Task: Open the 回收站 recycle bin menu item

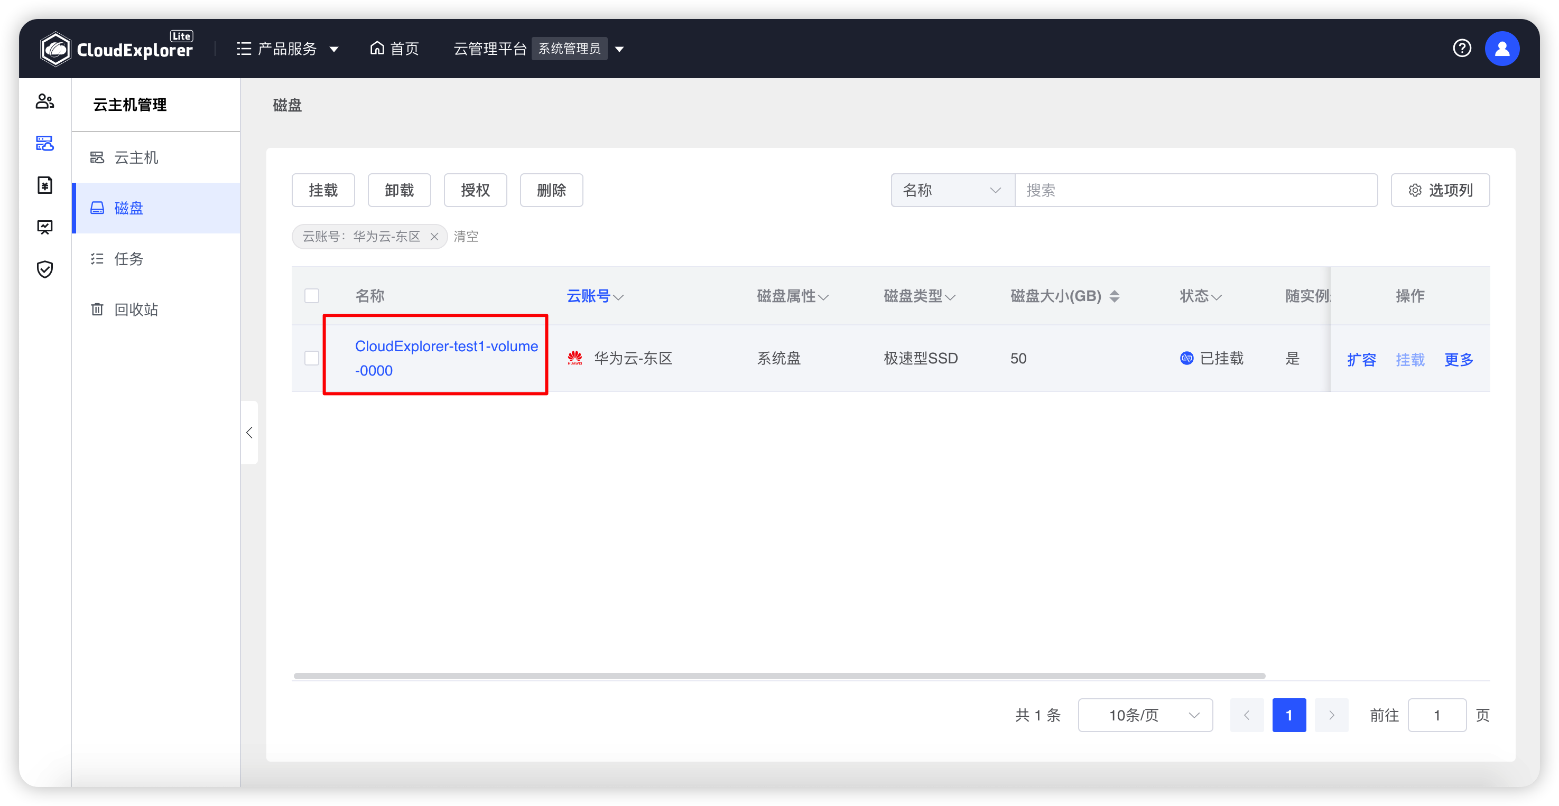Action: coord(136,309)
